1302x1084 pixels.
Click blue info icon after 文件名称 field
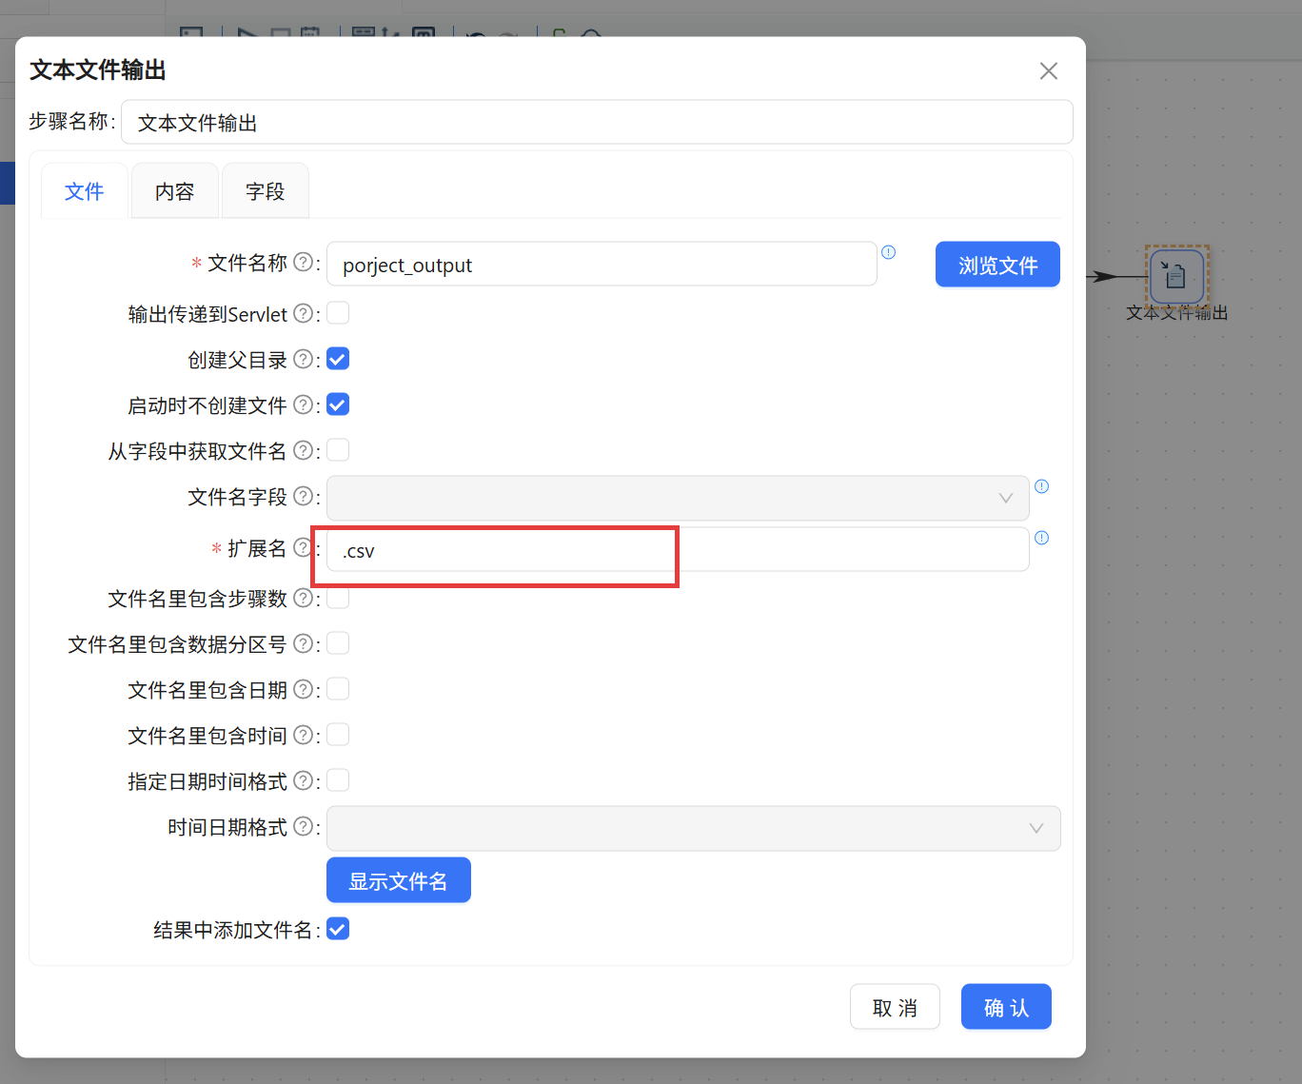pos(888,252)
